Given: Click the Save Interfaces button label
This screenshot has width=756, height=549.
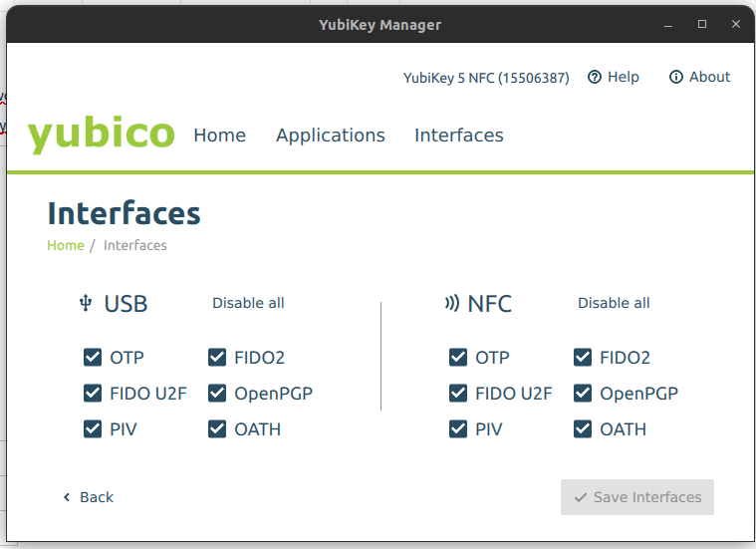Looking at the screenshot, I should pos(647,497).
